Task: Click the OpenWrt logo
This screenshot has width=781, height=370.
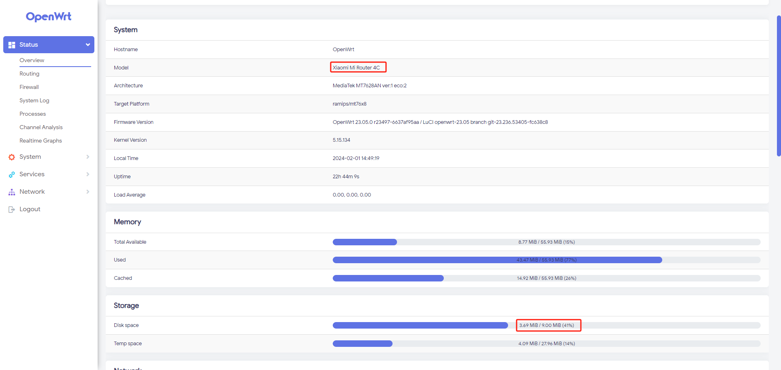Action: point(48,17)
